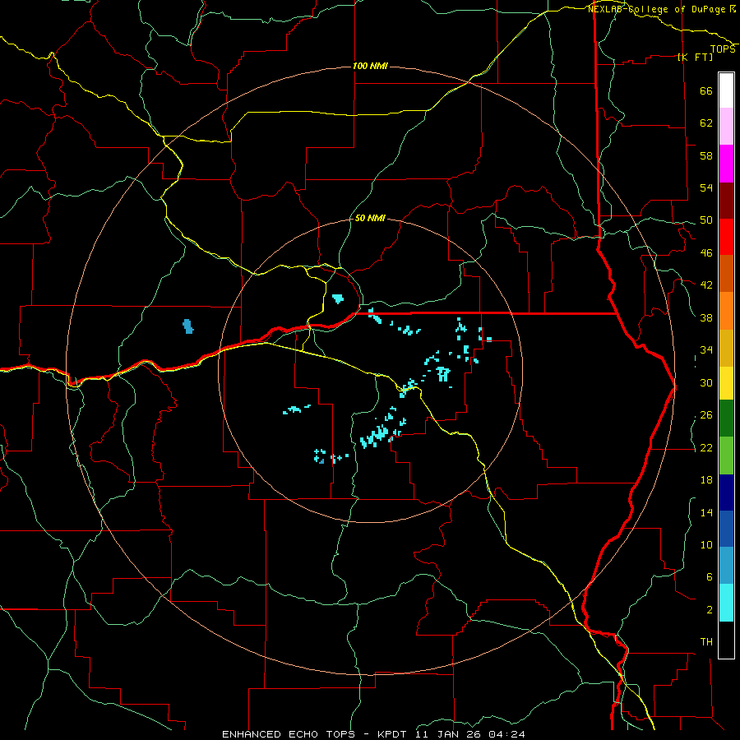
Task: Click the yellow legend swatch near 30
Action: pyautogui.click(x=726, y=383)
